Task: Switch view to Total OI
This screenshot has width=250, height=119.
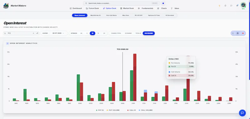Action: 138,33
